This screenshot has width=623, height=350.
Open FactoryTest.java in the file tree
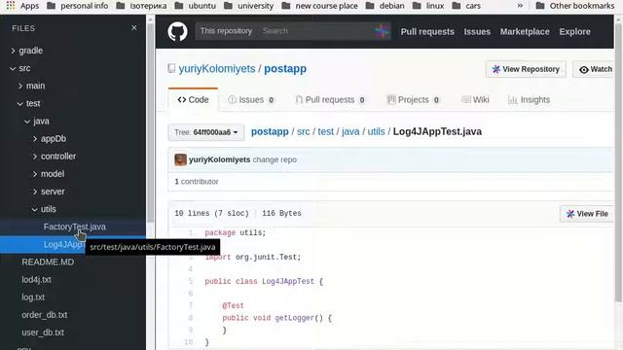[75, 227]
